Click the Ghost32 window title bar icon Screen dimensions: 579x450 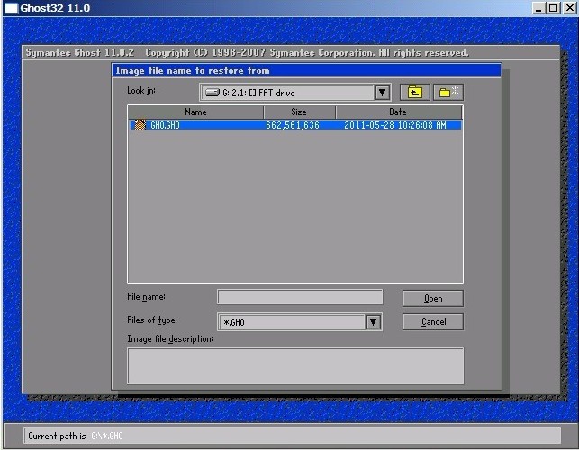tap(11, 8)
